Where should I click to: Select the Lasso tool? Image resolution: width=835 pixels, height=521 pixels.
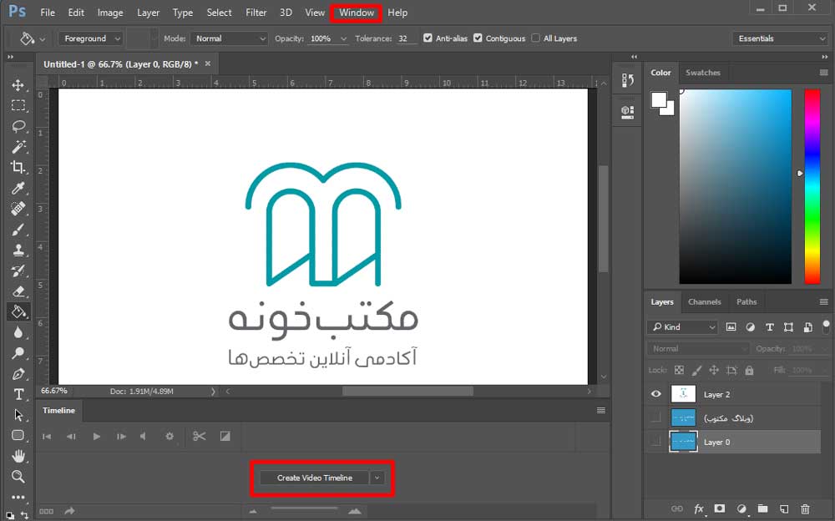point(18,126)
